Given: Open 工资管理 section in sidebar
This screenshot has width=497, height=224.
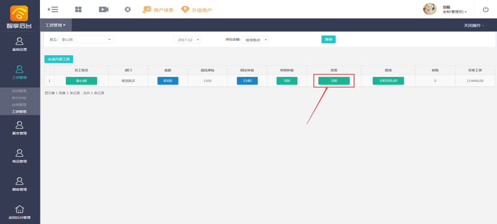Looking at the screenshot, I should click(20, 72).
